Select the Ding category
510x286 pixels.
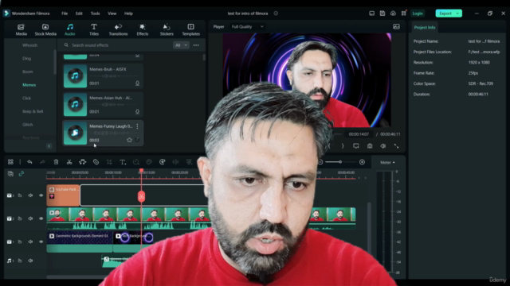26,58
